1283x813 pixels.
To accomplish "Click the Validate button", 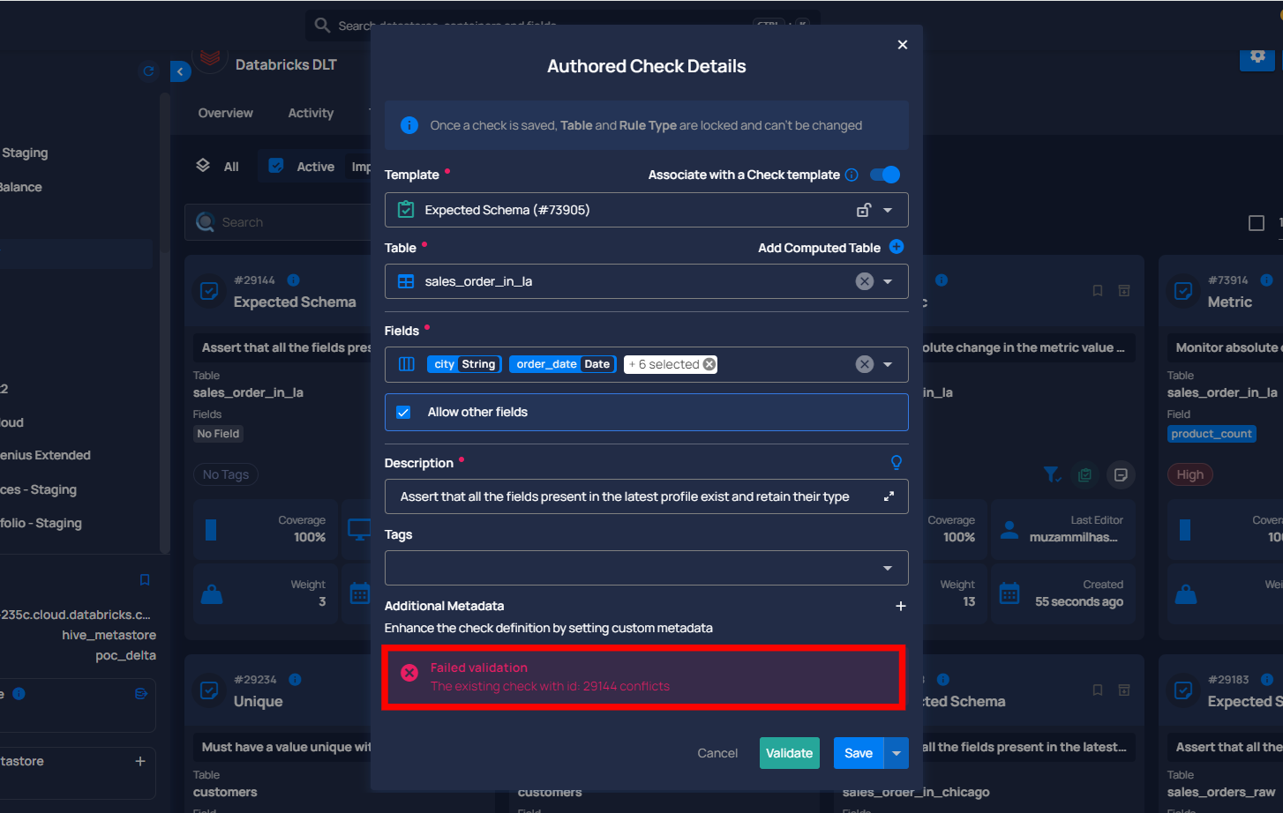I will click(790, 753).
